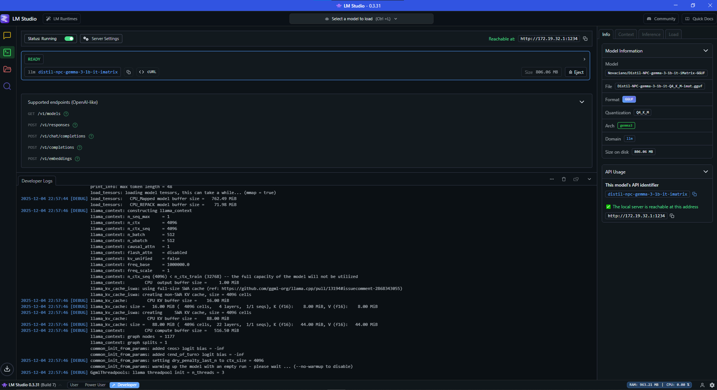
Task: Show the cURL example for the model
Action: tap(148, 72)
